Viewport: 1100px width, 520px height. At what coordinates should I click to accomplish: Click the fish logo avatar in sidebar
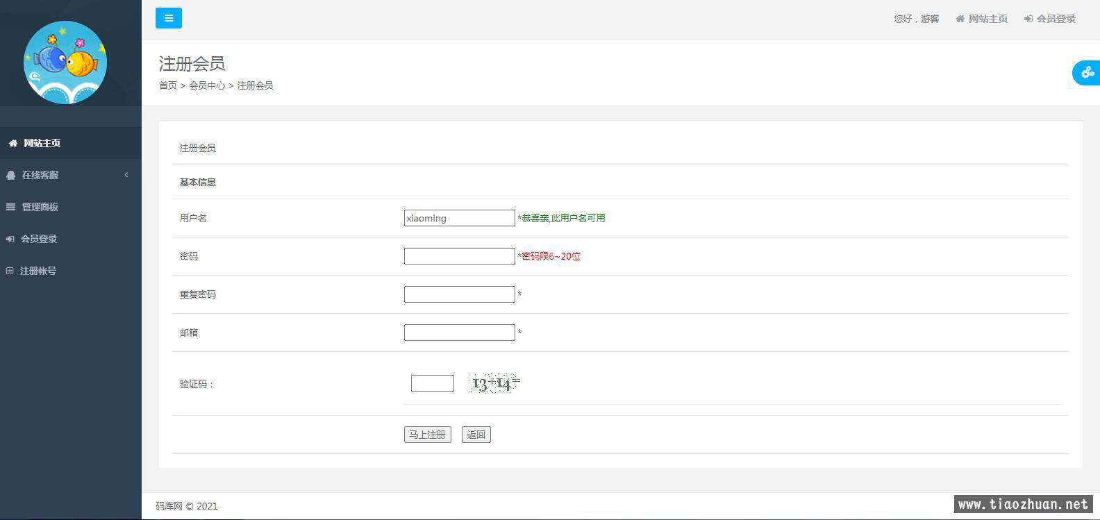65,62
